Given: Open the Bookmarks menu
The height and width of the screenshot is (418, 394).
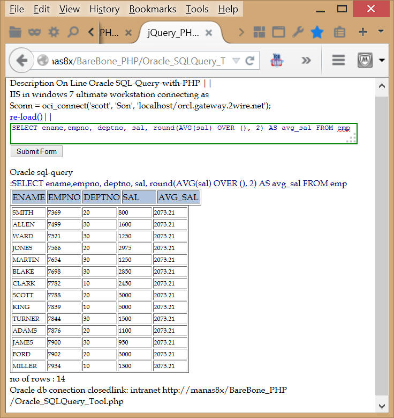Looking at the screenshot, I should click(x=153, y=9).
